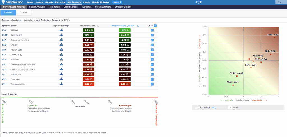The height and width of the screenshot is (137, 287).
Task: Expand Real Estate relative score -0.46
Action: tap(125, 35)
